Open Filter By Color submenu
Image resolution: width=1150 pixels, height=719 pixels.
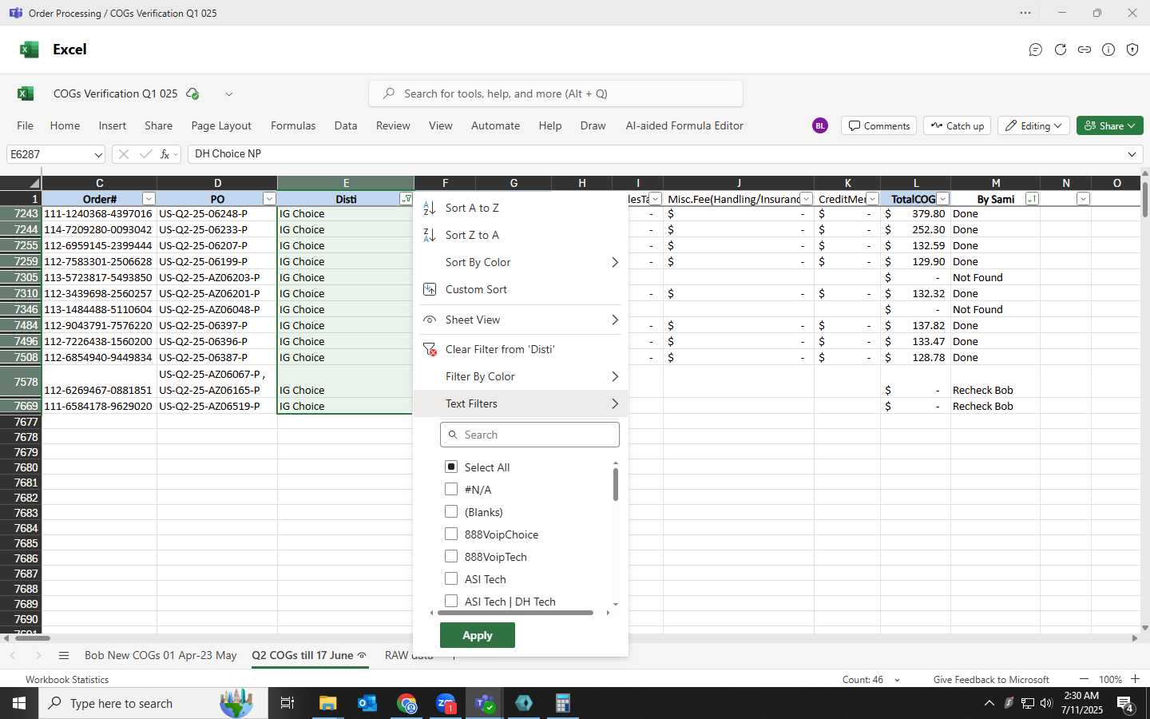pyautogui.click(x=521, y=376)
